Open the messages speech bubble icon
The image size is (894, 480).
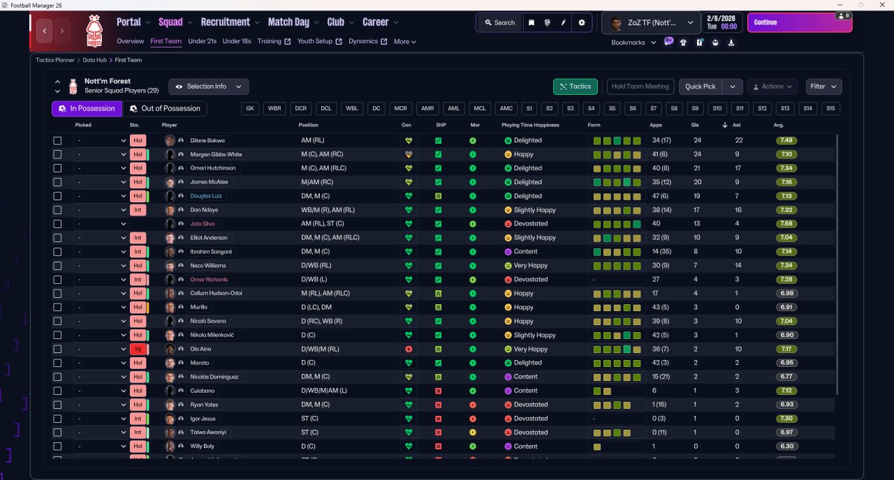(668, 42)
